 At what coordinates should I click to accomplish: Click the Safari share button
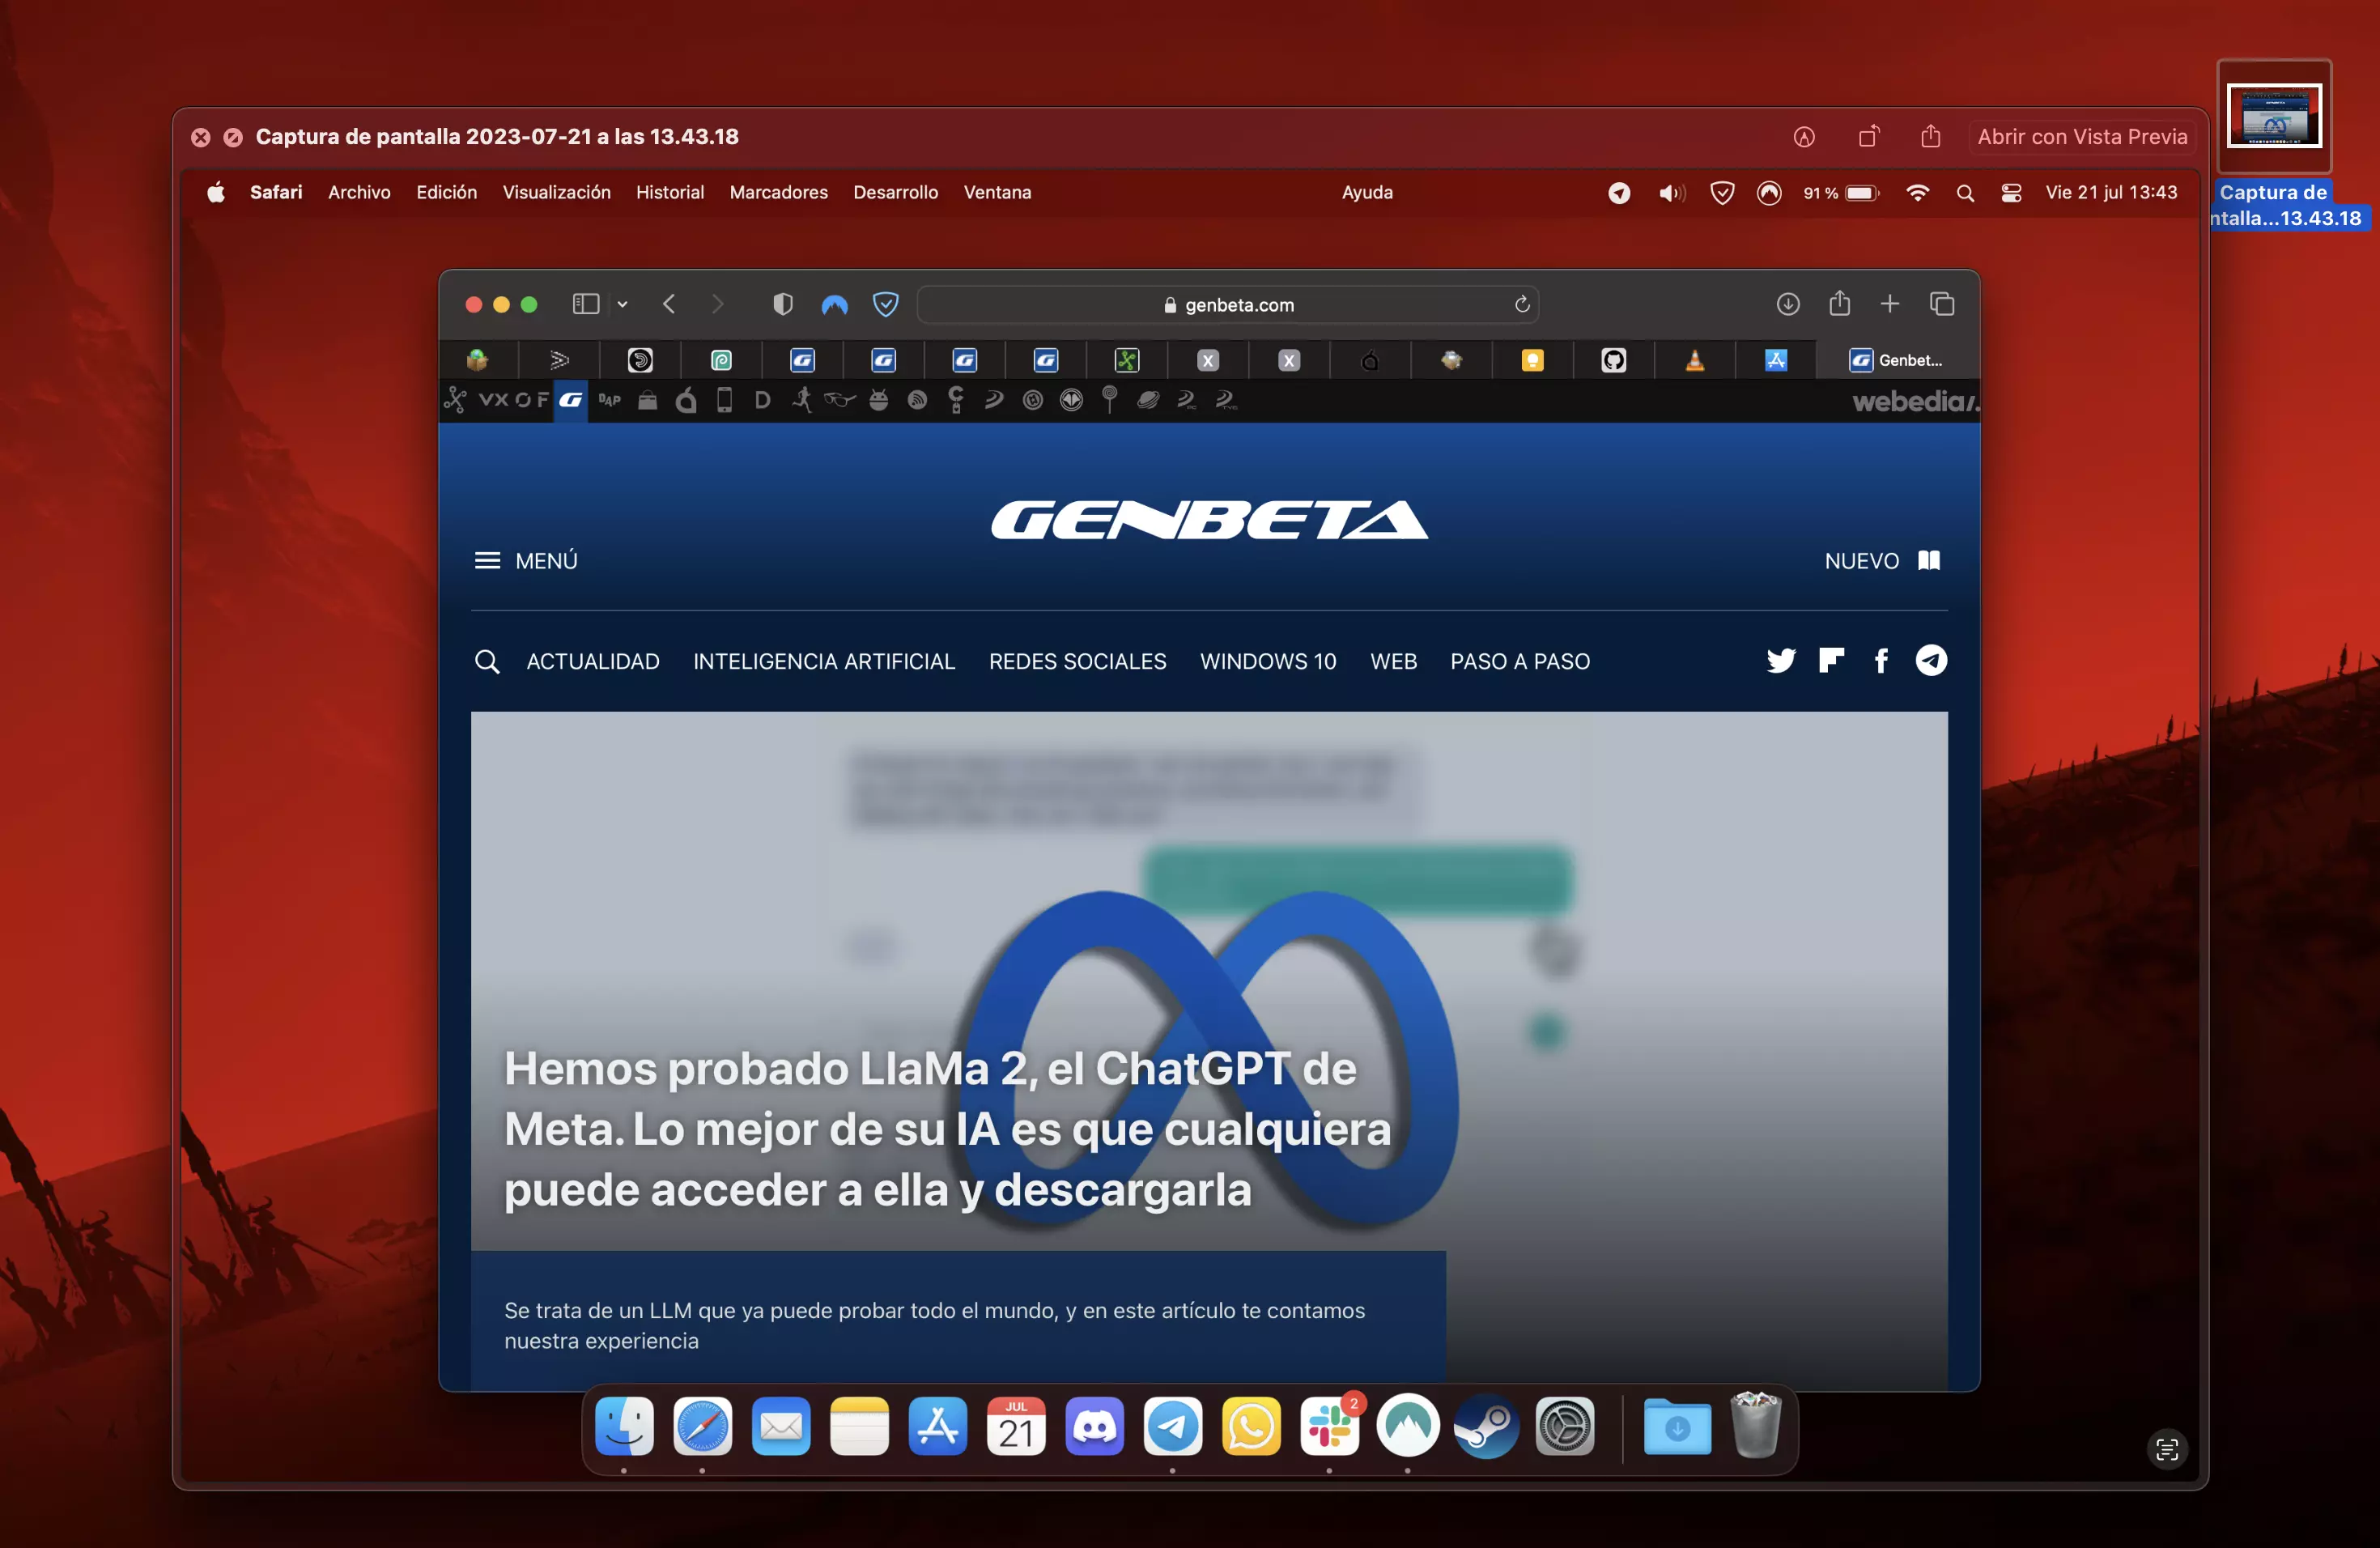(x=1839, y=303)
